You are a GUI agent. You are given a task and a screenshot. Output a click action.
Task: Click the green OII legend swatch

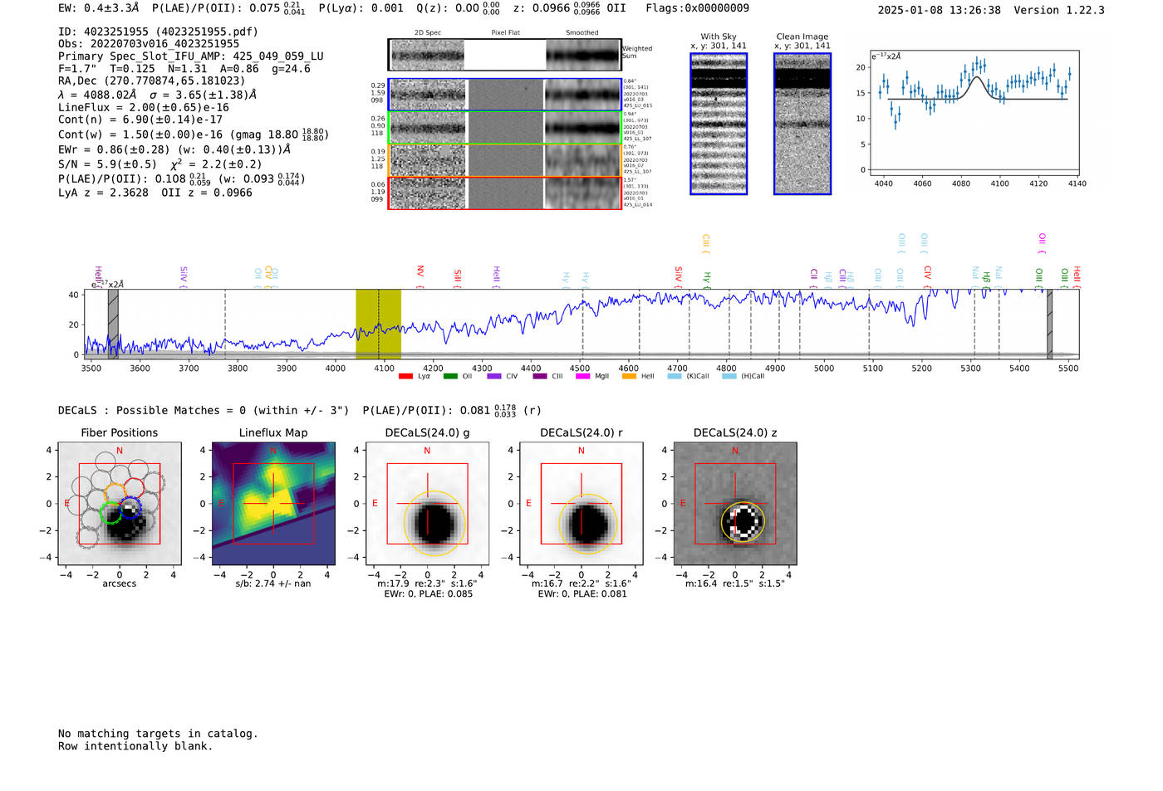450,376
